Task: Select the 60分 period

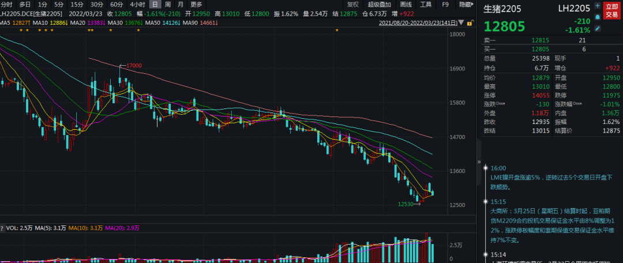Action: click(117, 5)
